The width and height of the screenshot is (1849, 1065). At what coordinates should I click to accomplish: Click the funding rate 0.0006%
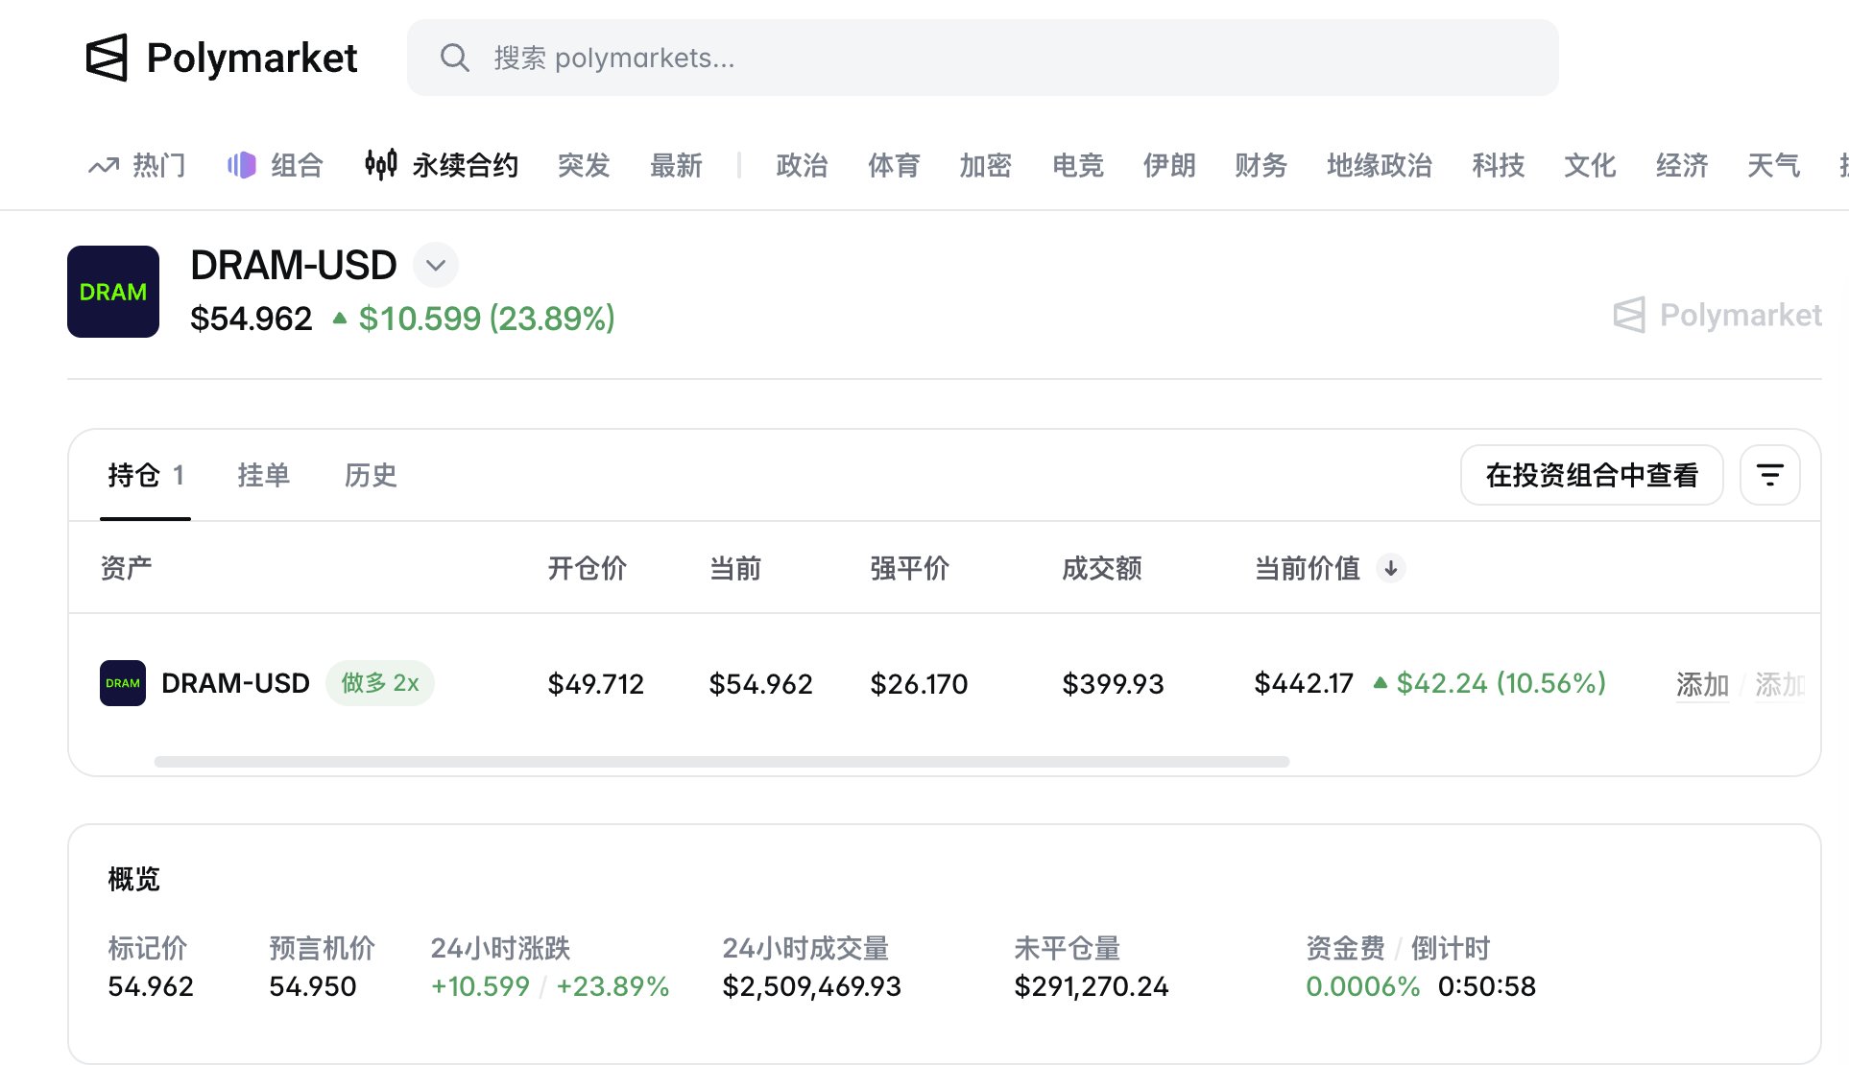[x=1363, y=986]
